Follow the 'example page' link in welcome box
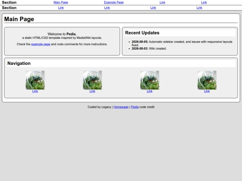This screenshot has height=181, width=242. (x=41, y=44)
